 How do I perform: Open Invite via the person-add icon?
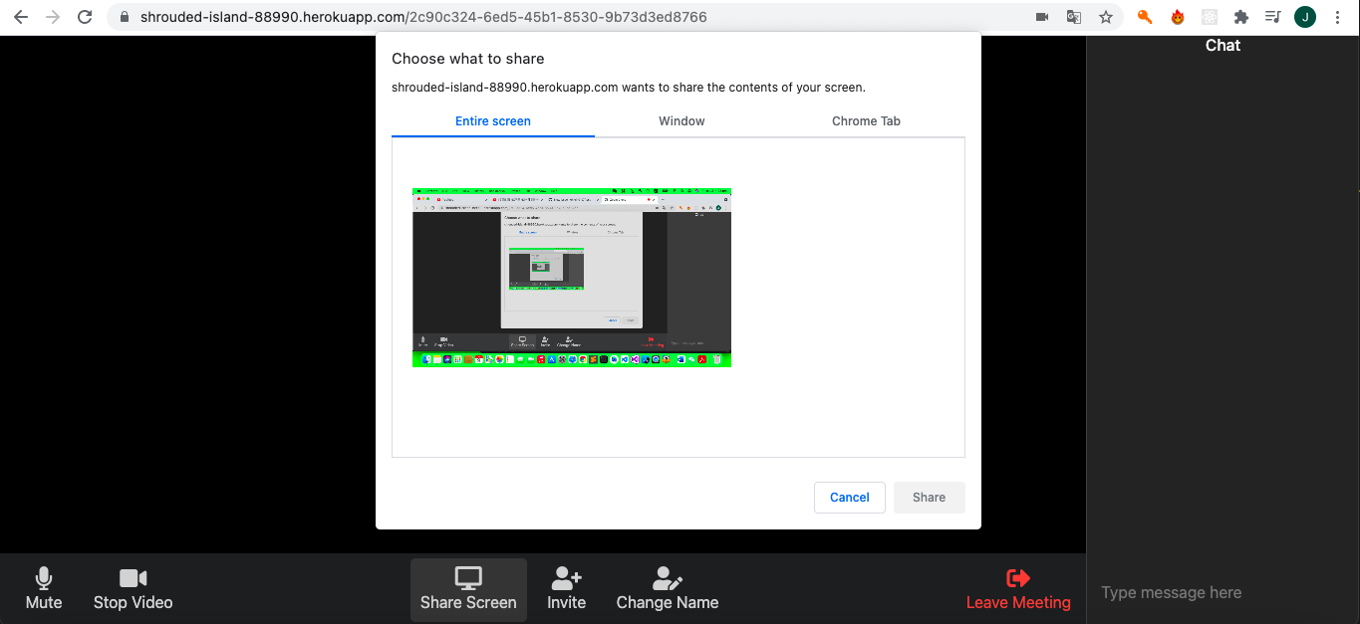point(566,578)
